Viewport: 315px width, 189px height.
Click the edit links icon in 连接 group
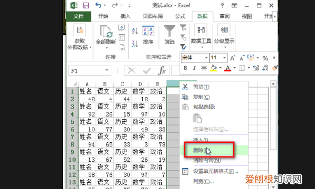coord(122,47)
